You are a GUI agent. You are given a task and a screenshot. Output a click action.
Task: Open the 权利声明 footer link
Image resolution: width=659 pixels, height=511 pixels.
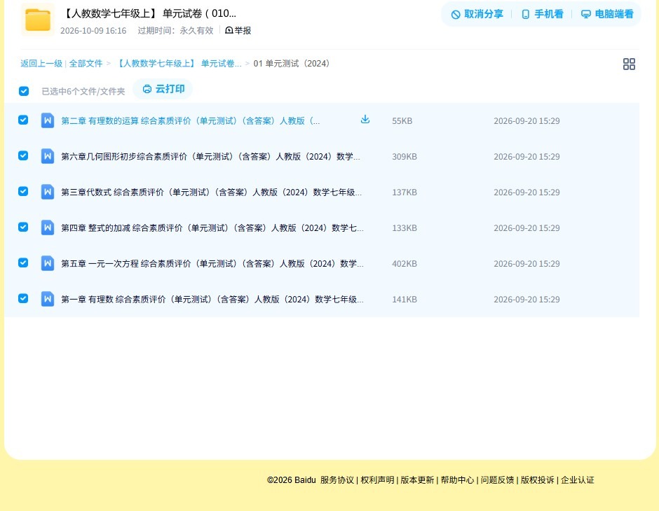point(377,480)
